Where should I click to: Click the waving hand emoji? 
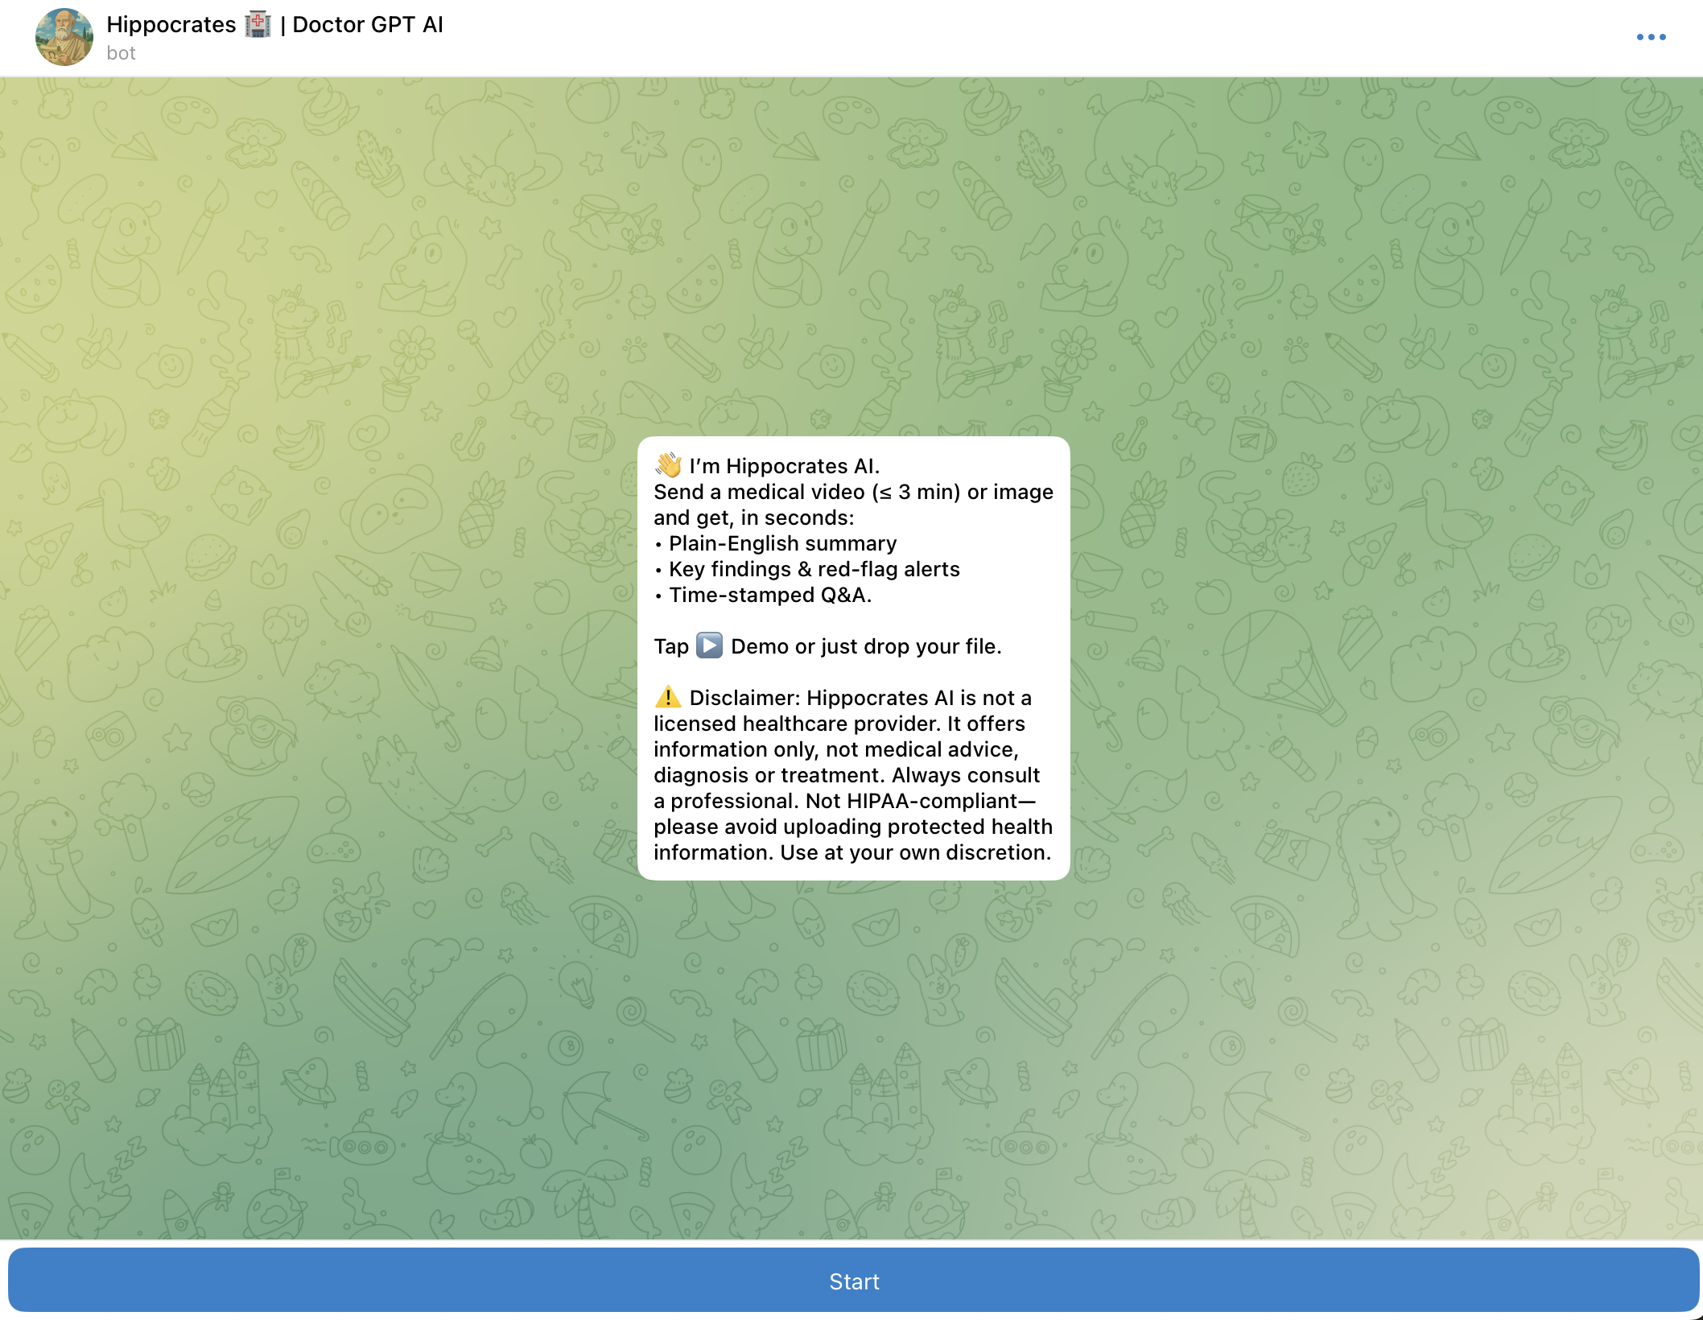click(668, 465)
